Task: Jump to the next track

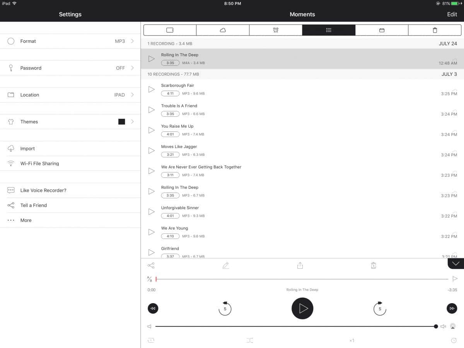Action: 452,308
